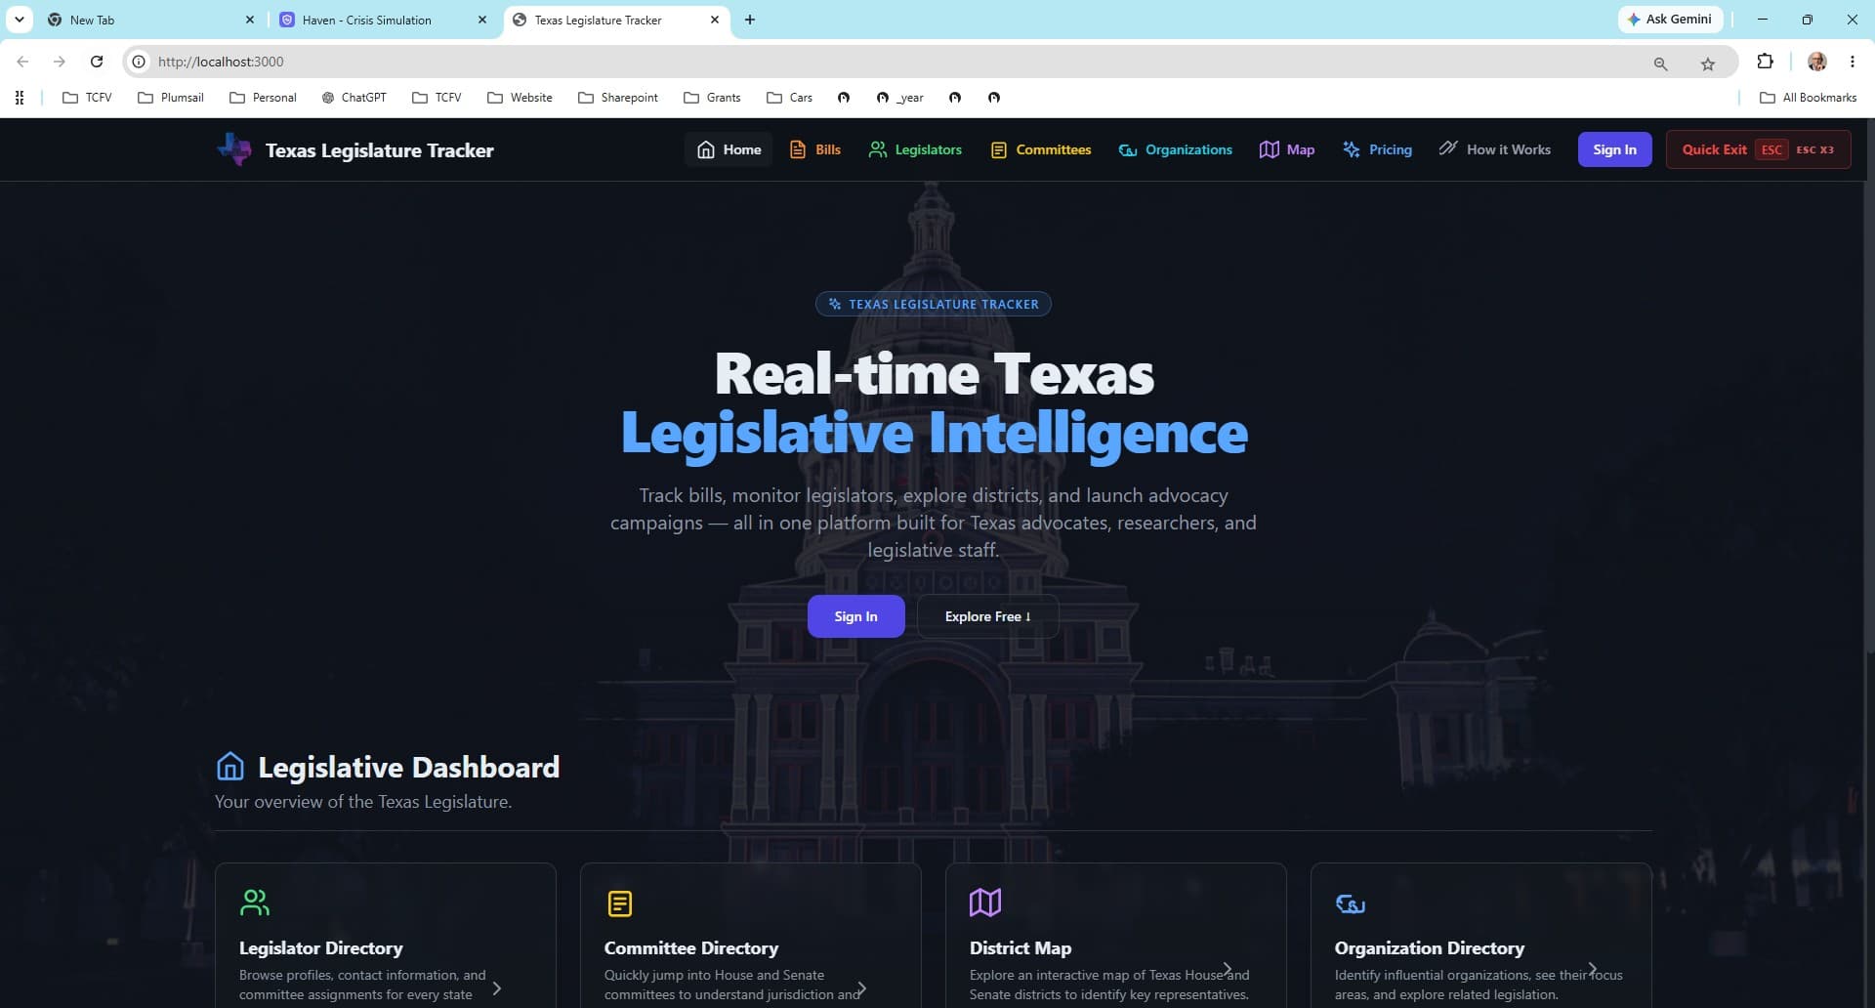The width and height of the screenshot is (1875, 1008).
Task: Expand Legislator Directory card chevron arrow
Action: 497,988
